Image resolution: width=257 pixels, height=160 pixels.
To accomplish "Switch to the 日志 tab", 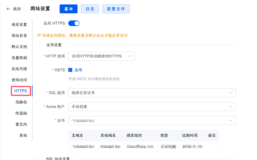I will pos(90,9).
